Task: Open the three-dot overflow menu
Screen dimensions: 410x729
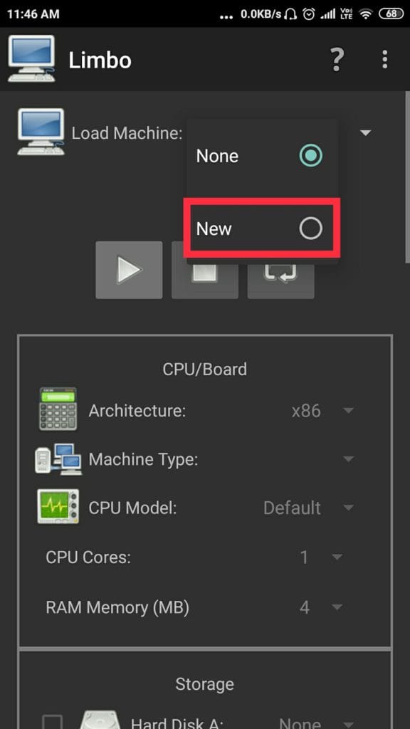Action: tap(384, 60)
